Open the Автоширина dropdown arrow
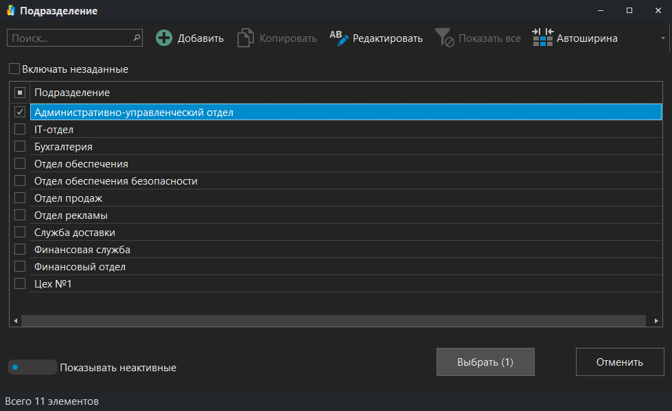The image size is (672, 411). tap(663, 38)
